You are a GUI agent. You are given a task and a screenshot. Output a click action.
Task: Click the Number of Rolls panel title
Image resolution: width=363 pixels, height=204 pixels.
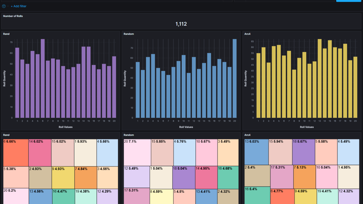[13, 16]
